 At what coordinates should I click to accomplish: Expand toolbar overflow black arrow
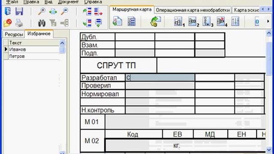tap(268, 21)
